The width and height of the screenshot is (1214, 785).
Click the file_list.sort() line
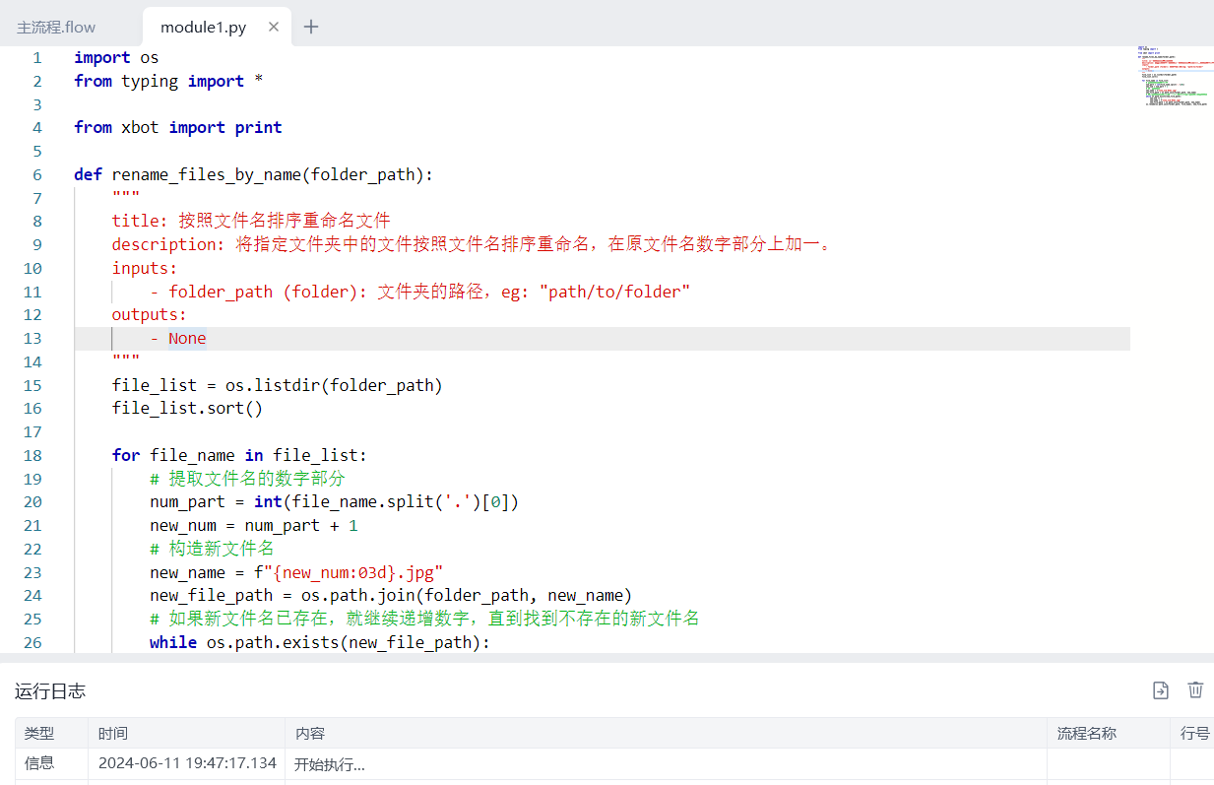(187, 409)
